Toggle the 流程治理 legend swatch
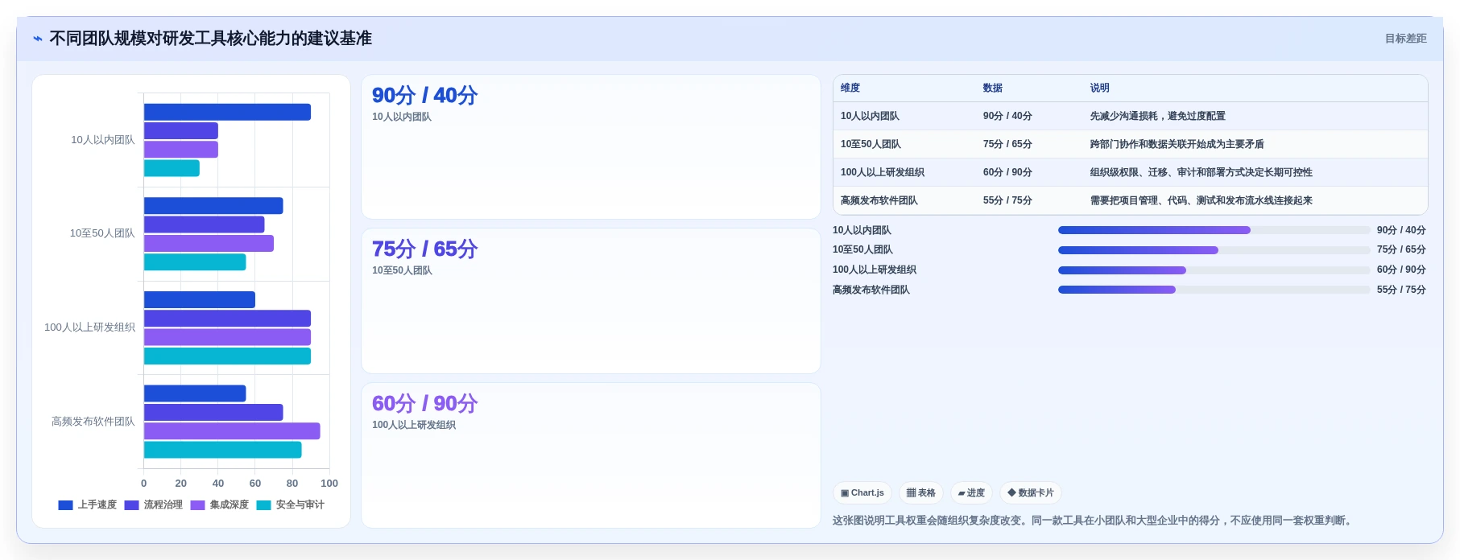 pyautogui.click(x=131, y=505)
